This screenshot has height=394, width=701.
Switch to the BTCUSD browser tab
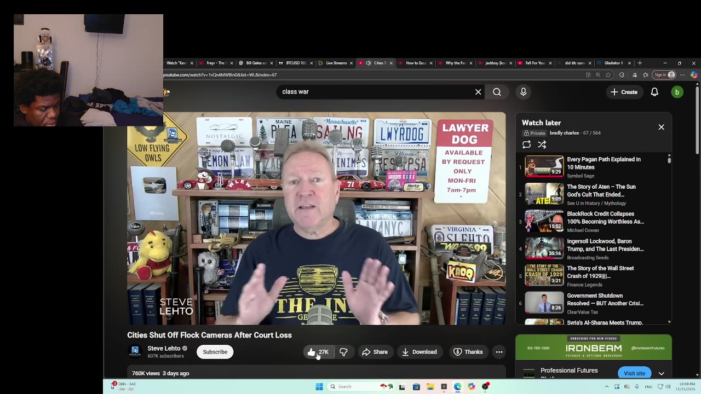pos(296,63)
